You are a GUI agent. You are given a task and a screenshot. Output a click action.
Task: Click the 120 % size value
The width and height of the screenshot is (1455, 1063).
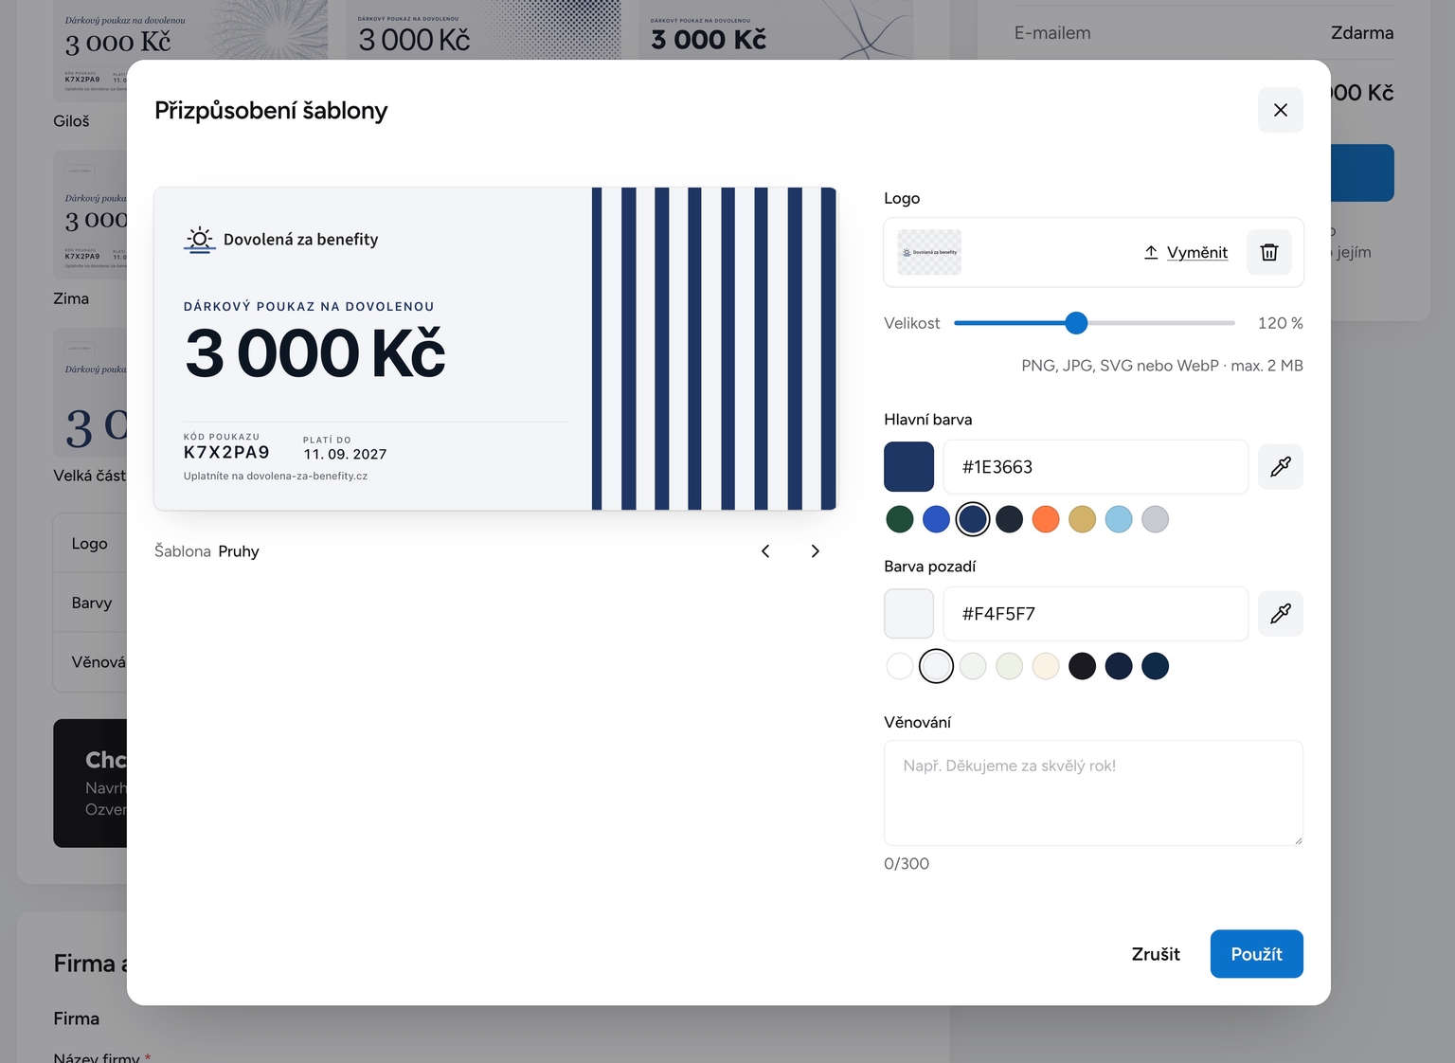(x=1280, y=323)
